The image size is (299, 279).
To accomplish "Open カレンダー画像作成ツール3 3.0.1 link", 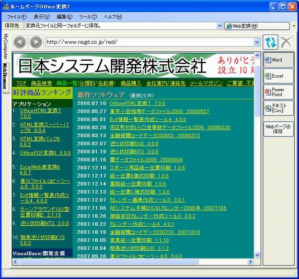I will click(x=147, y=200).
